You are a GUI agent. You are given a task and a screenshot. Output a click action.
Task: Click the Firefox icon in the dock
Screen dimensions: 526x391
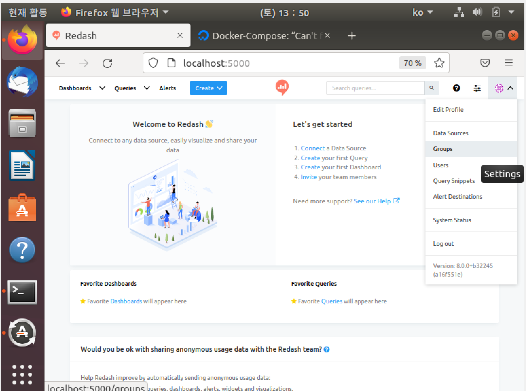pos(22,40)
